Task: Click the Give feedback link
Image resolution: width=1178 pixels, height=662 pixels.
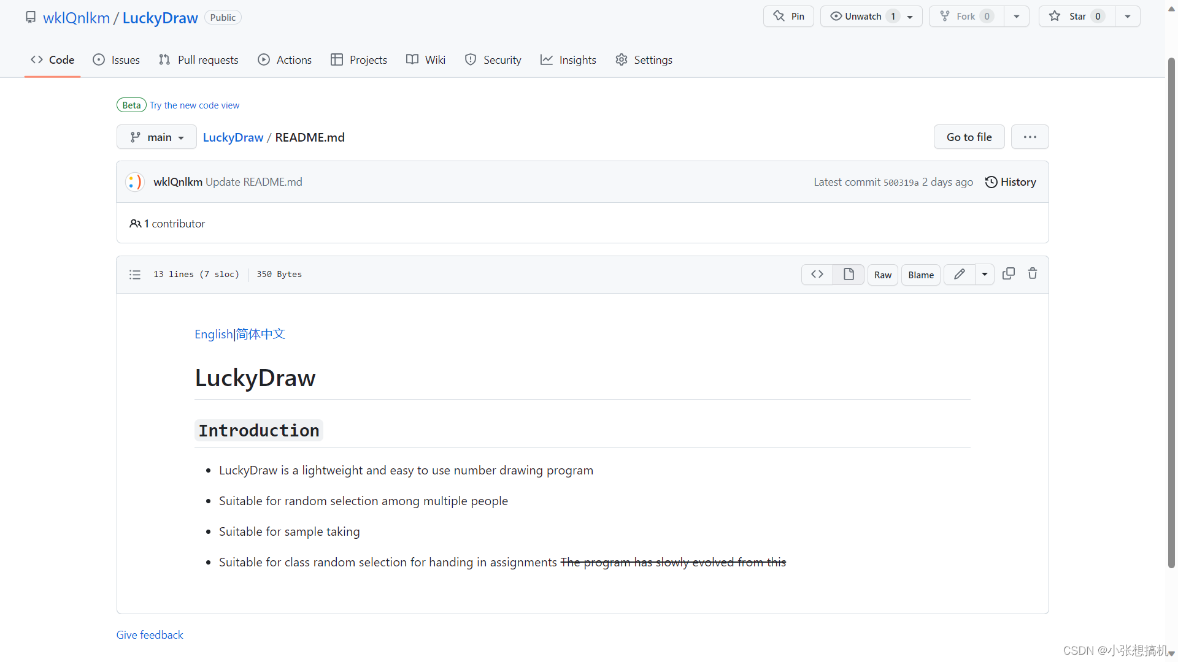Action: 150,635
